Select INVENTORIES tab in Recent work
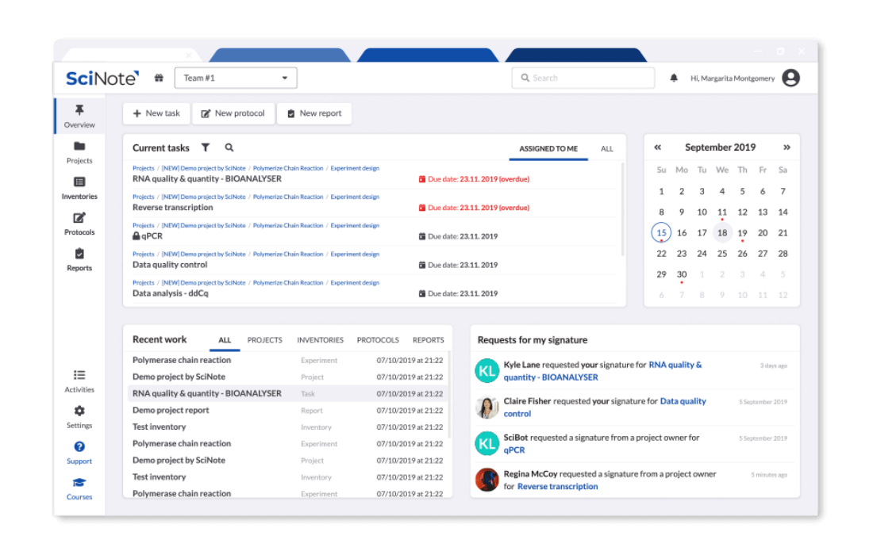 click(320, 340)
